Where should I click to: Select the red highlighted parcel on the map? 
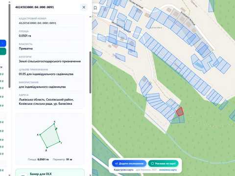180,112
